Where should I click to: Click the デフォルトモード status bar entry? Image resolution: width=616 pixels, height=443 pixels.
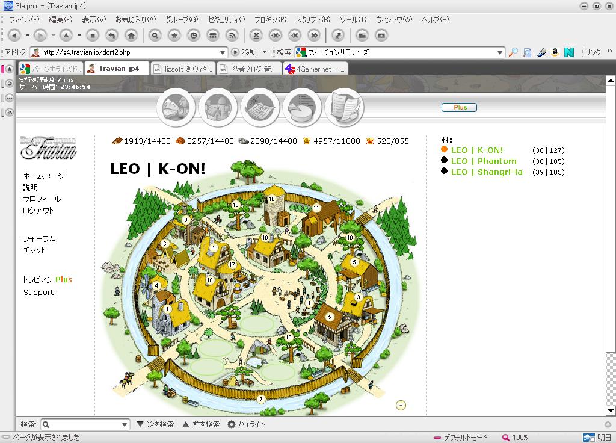coord(460,437)
